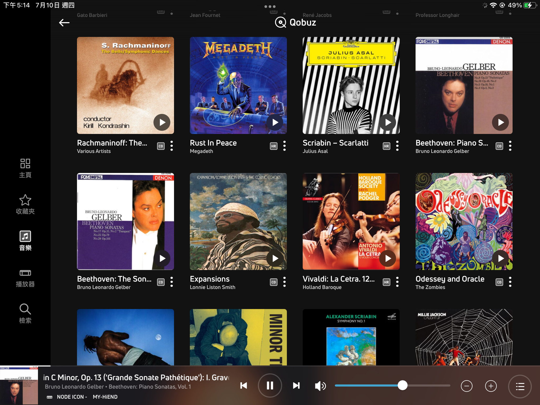Open now playing album art thumbnail
This screenshot has width=540, height=405.
click(19, 385)
